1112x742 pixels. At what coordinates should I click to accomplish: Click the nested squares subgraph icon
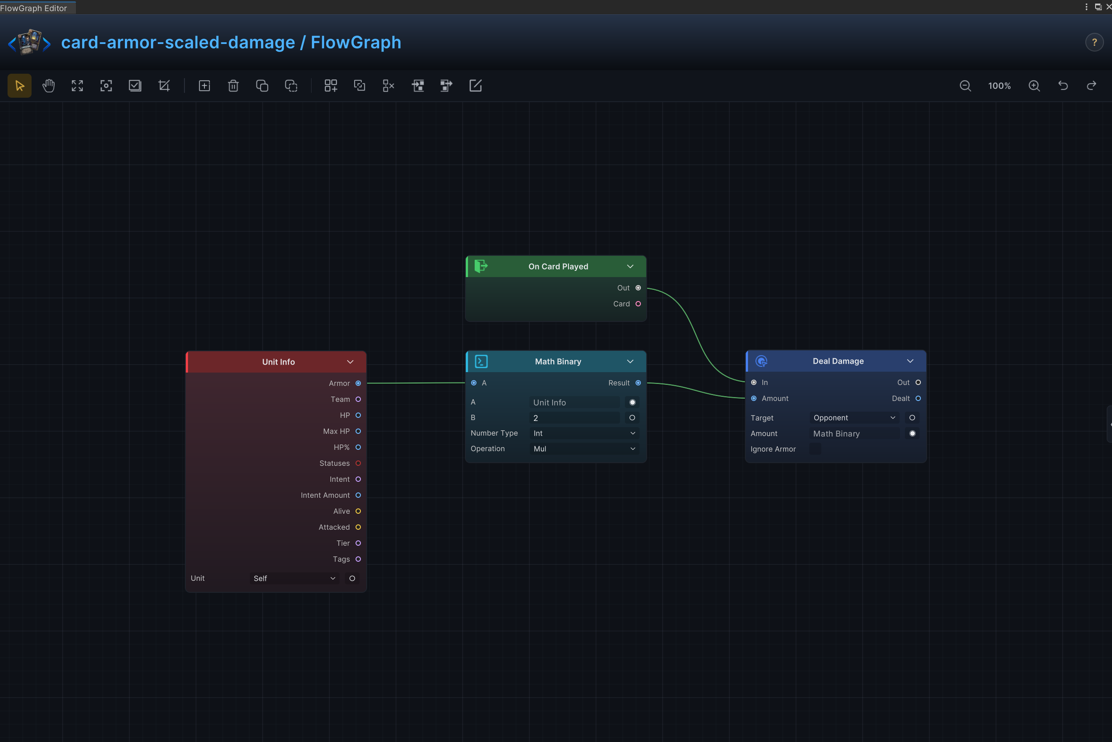point(360,86)
